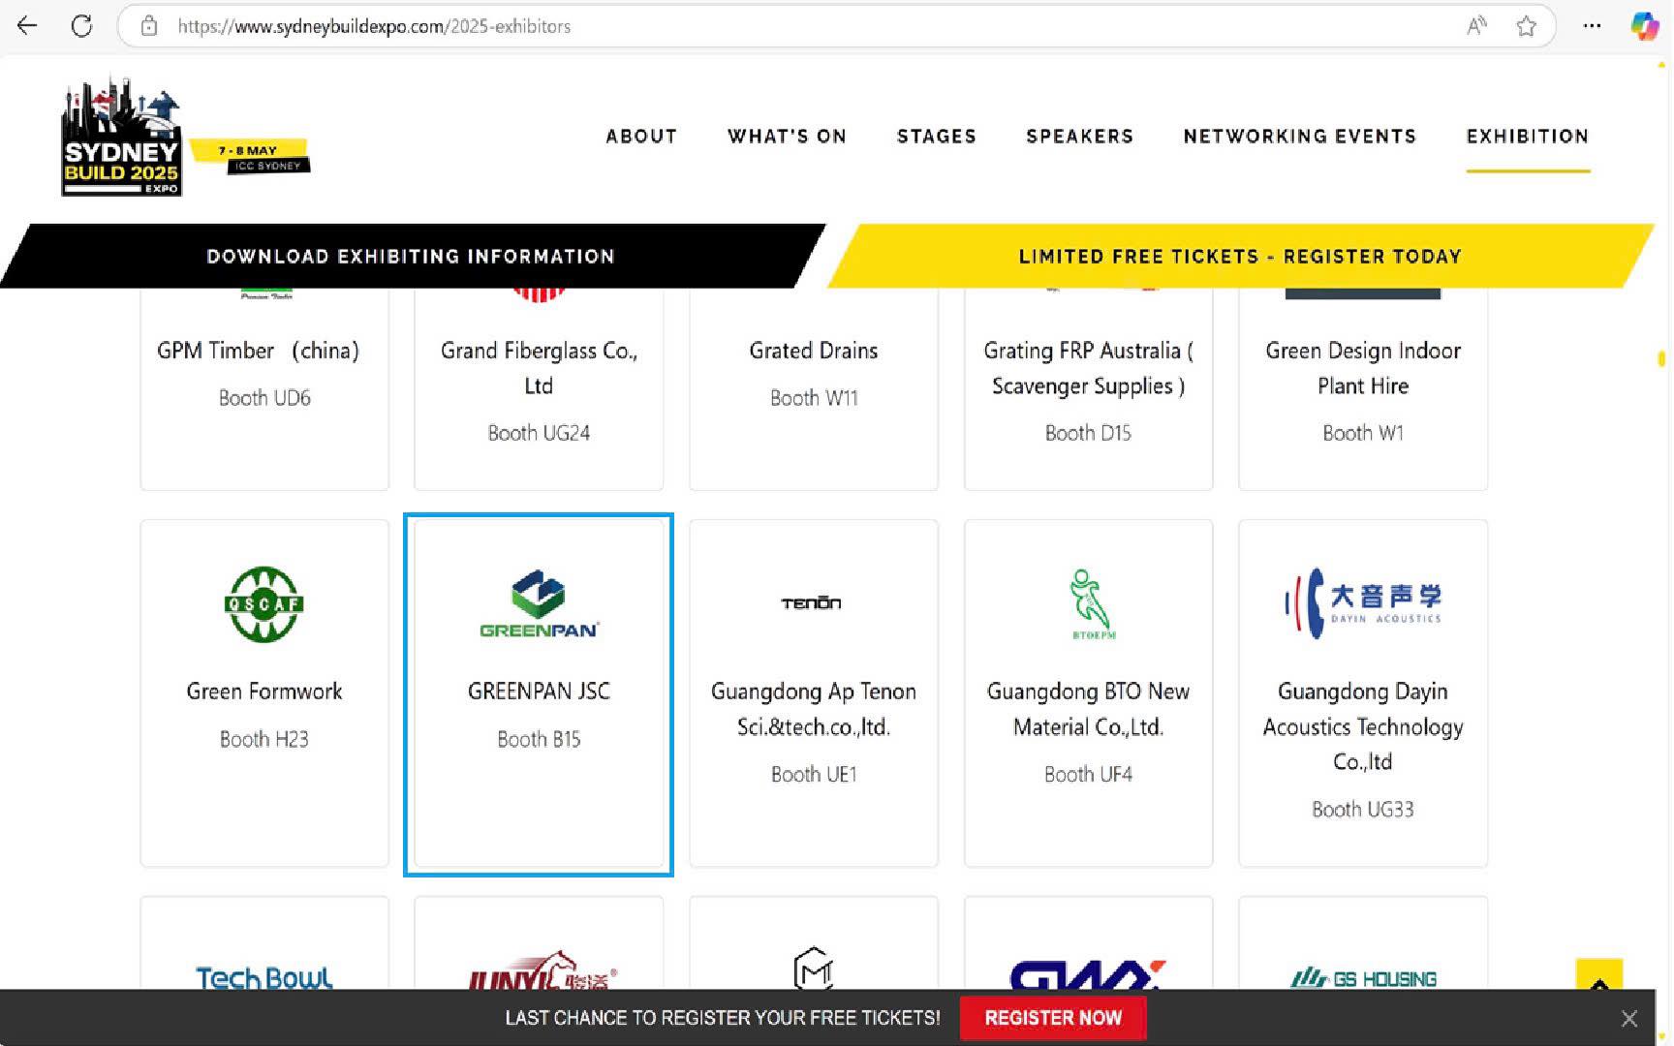The image size is (1674, 1046).
Task: Click the Tenon logo
Action: (812, 603)
